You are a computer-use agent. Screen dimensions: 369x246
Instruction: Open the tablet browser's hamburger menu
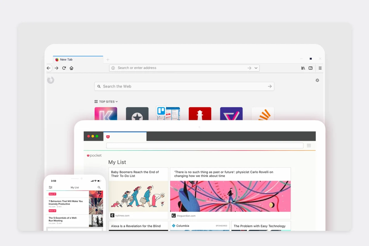pyautogui.click(x=309, y=145)
